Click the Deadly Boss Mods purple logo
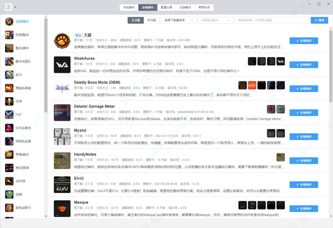This screenshot has width=333, height=228. pos(62,88)
